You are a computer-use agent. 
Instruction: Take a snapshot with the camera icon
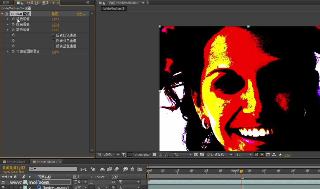tap(155, 155)
